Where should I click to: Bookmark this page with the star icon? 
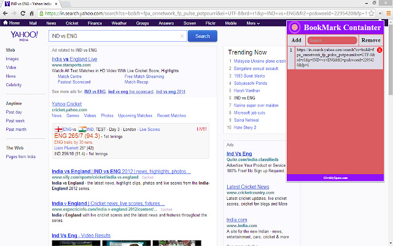point(371,14)
